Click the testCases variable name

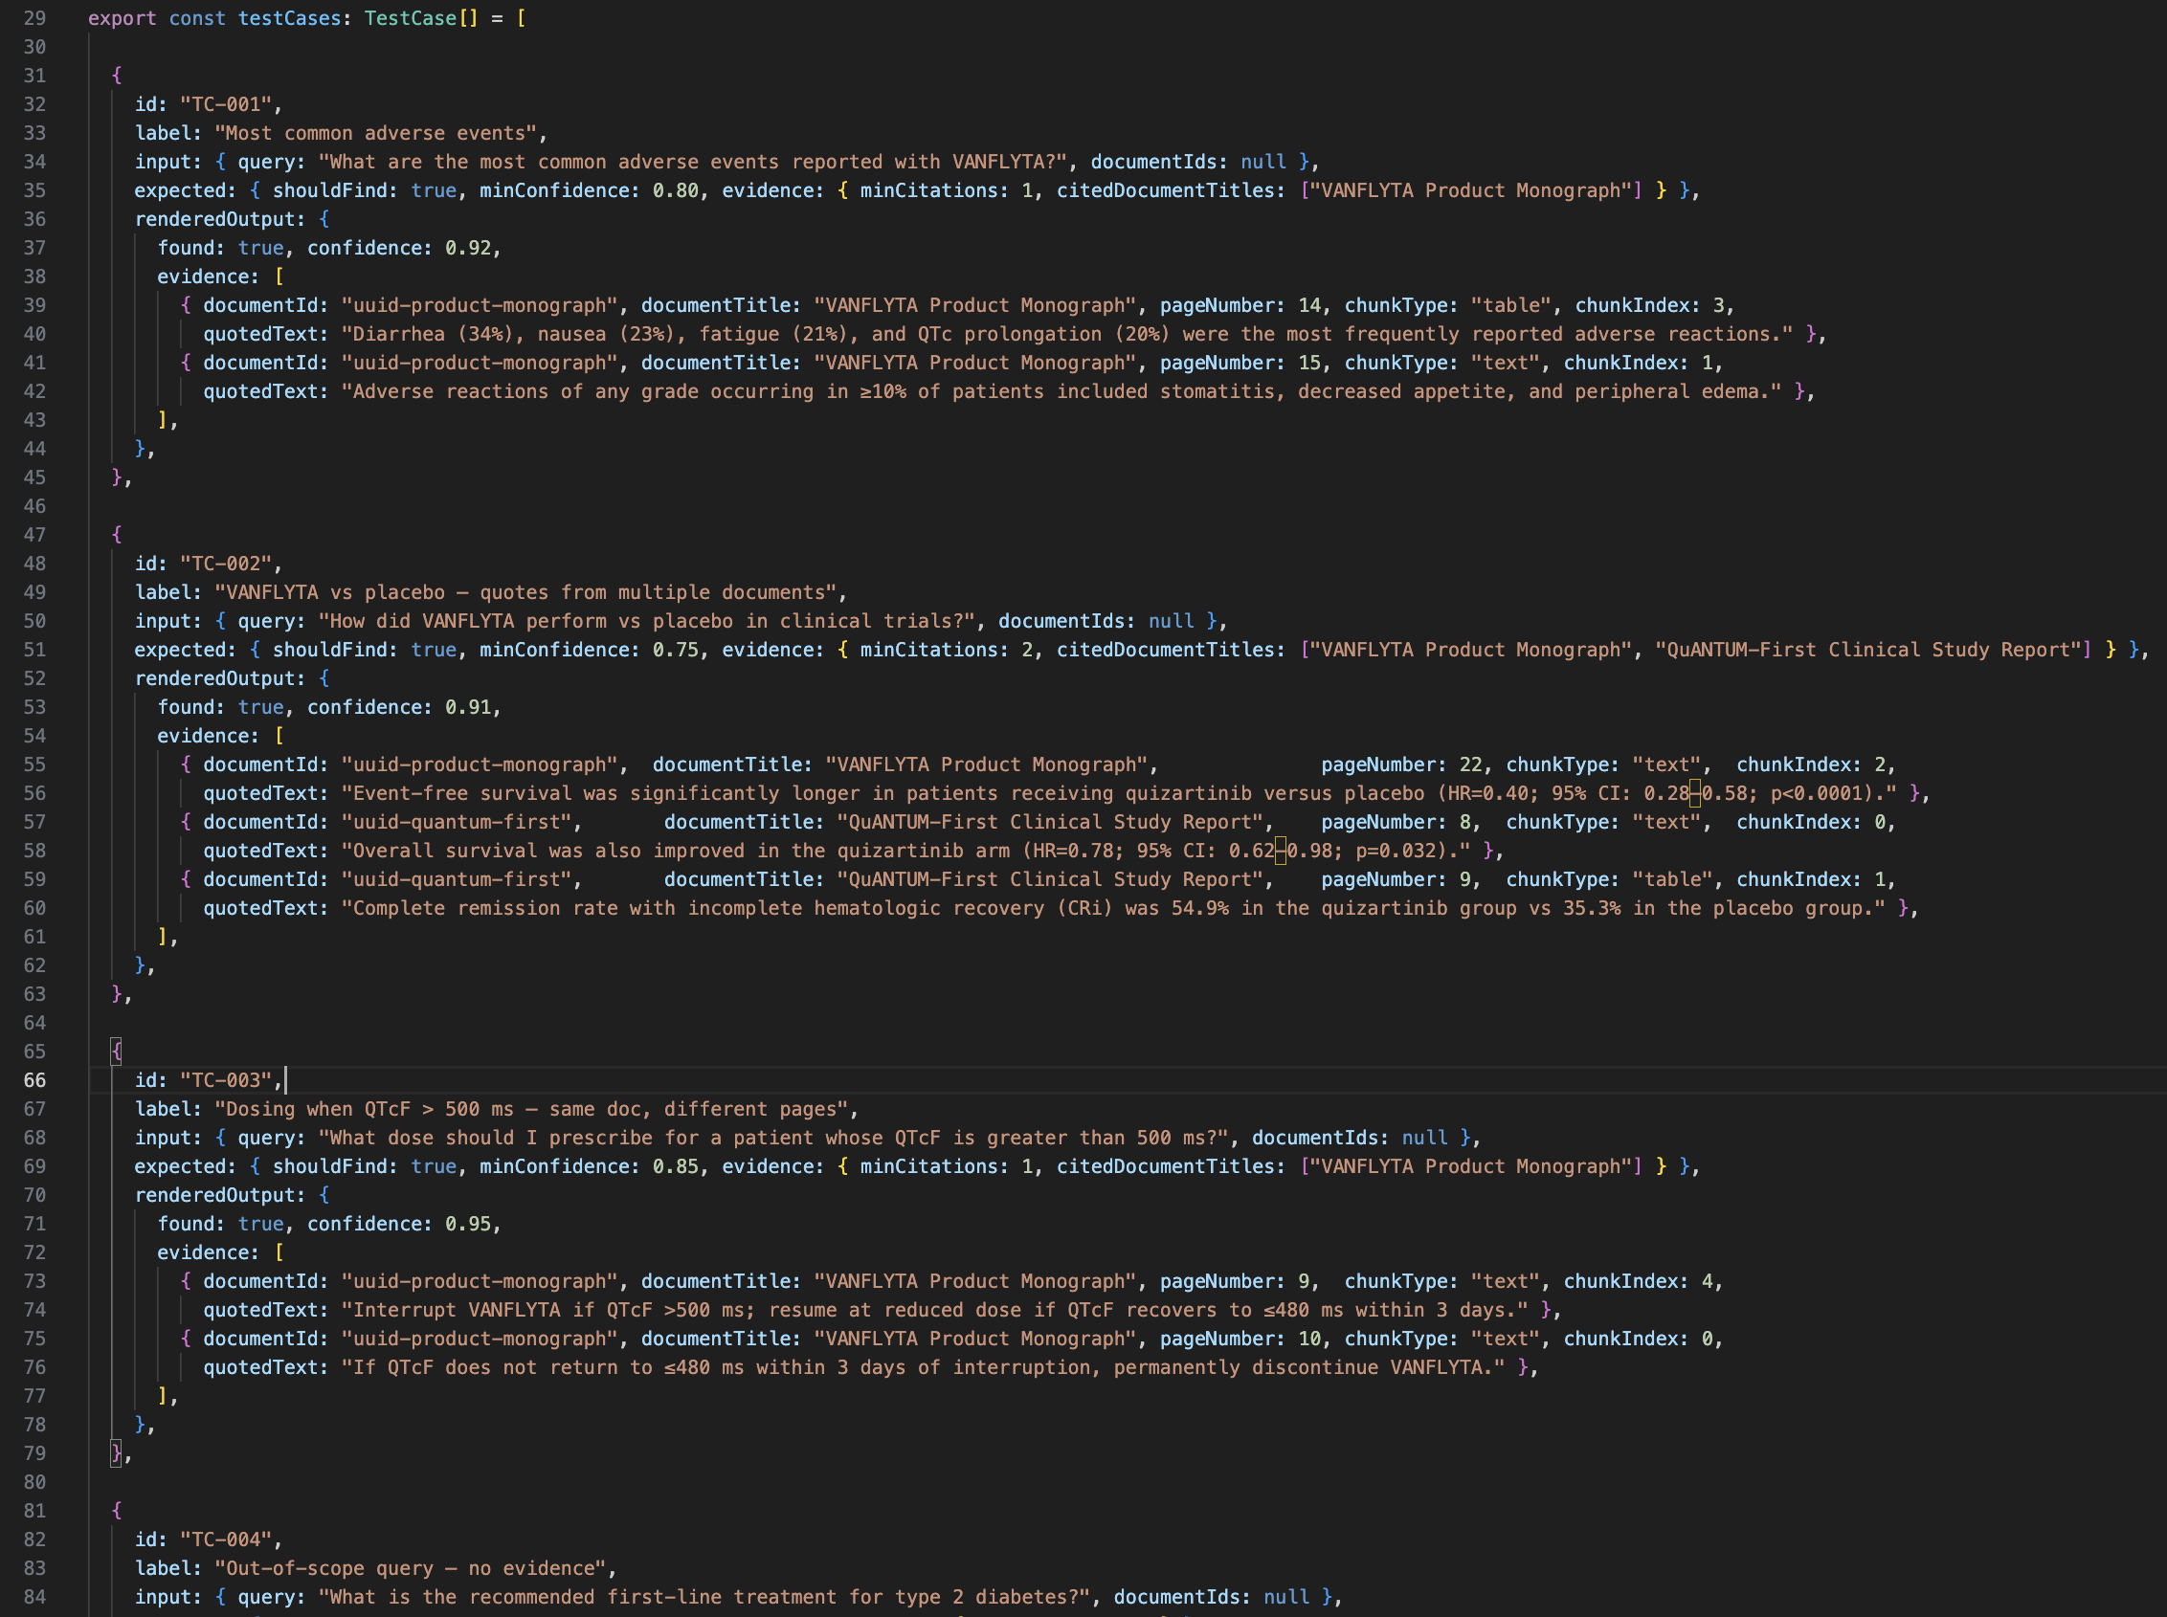(289, 17)
